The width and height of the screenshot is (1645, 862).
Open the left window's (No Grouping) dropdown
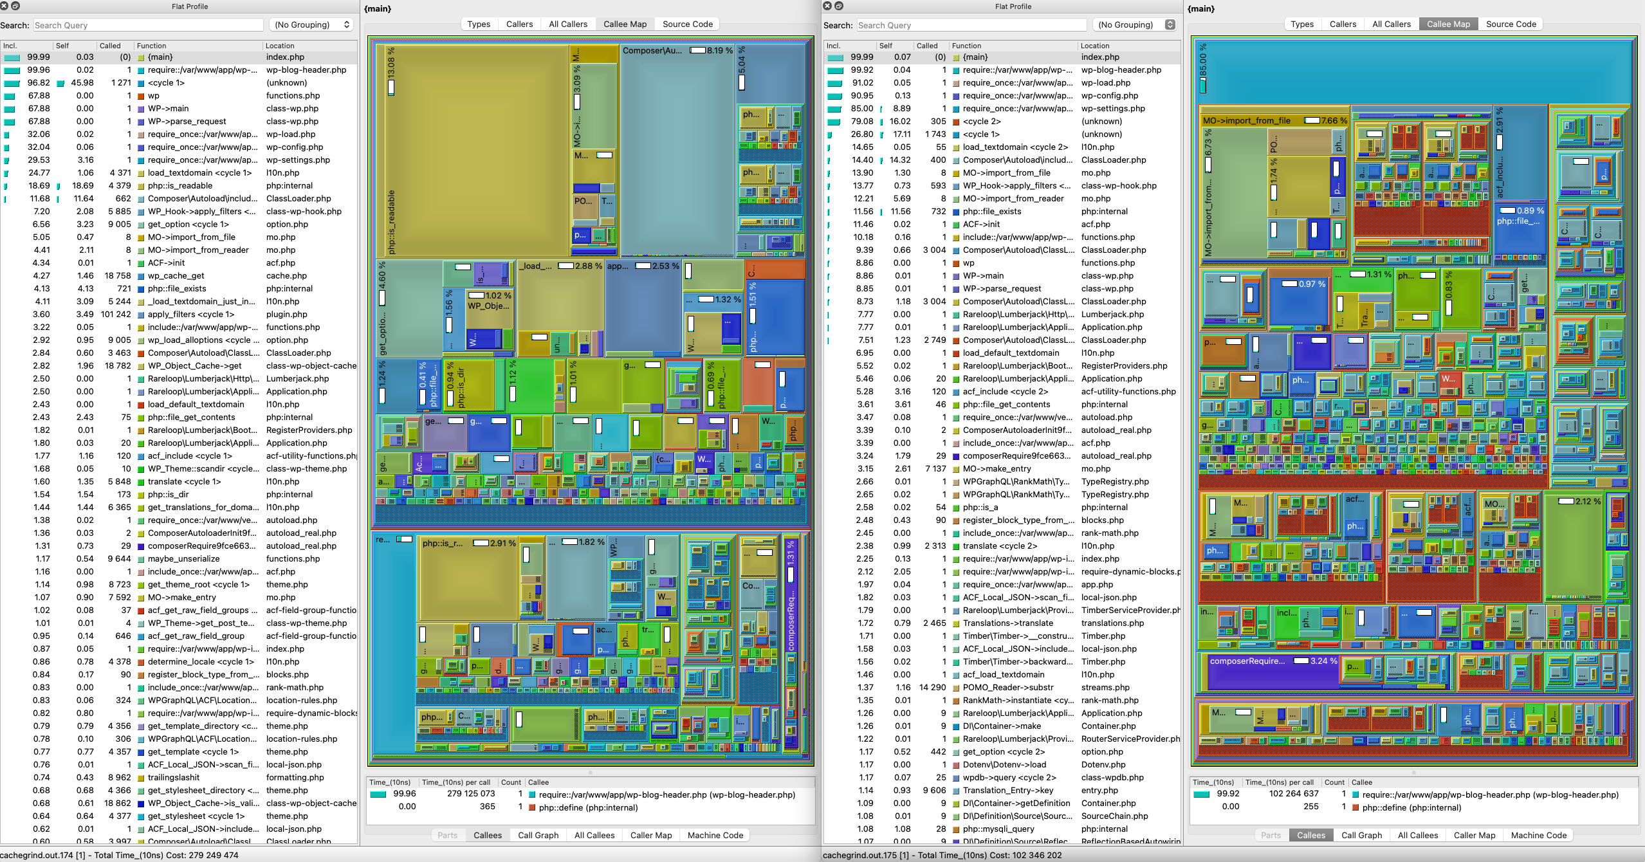(312, 24)
